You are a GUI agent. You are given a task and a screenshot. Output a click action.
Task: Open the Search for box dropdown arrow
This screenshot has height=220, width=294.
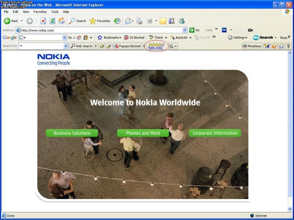pyautogui.click(x=66, y=46)
